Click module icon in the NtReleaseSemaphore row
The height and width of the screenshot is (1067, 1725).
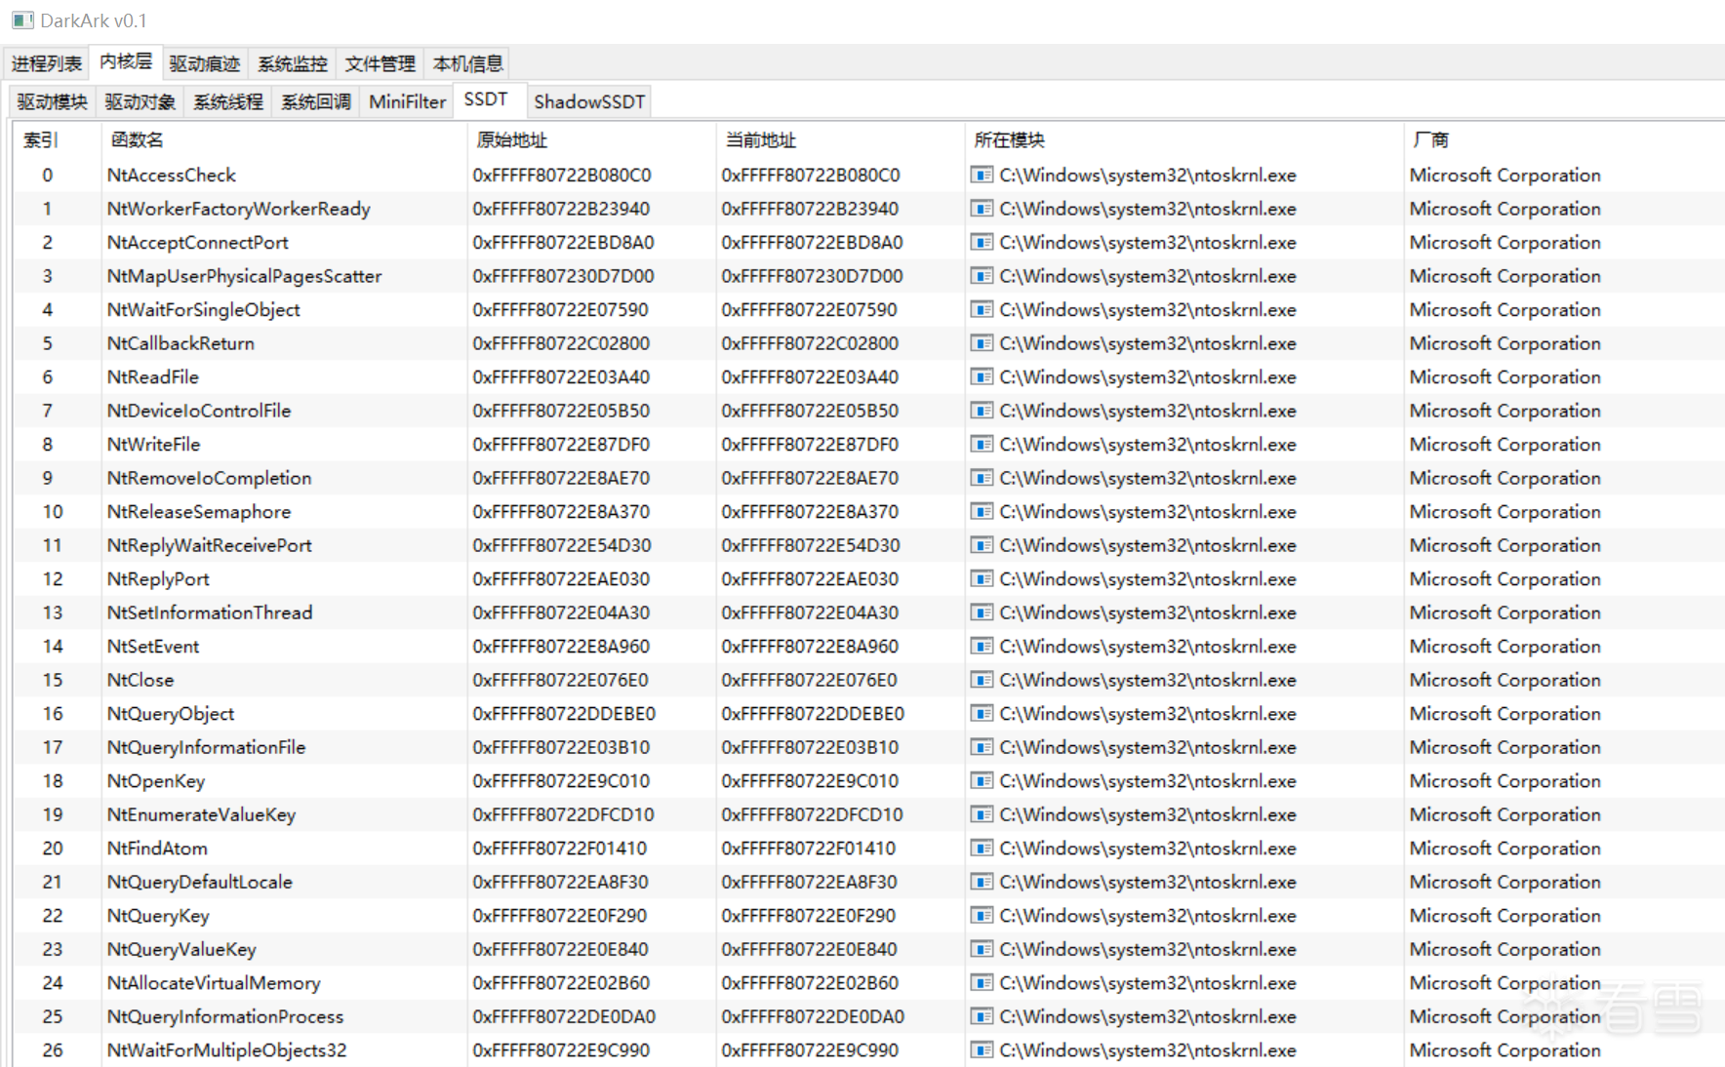pos(982,512)
